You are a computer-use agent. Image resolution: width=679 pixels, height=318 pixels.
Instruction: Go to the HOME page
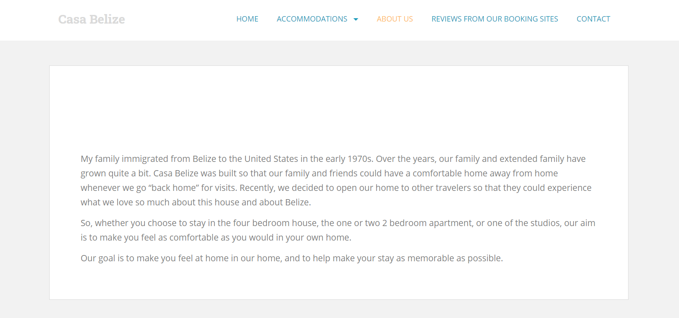coord(247,19)
